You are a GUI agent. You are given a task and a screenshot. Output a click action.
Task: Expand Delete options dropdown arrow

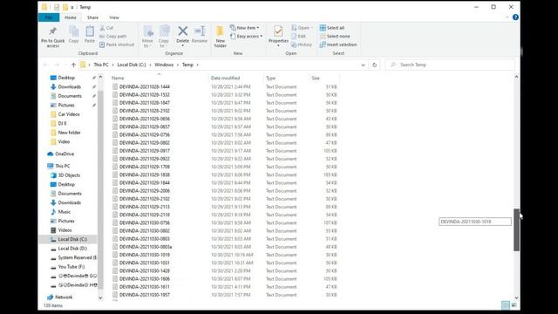tap(182, 46)
